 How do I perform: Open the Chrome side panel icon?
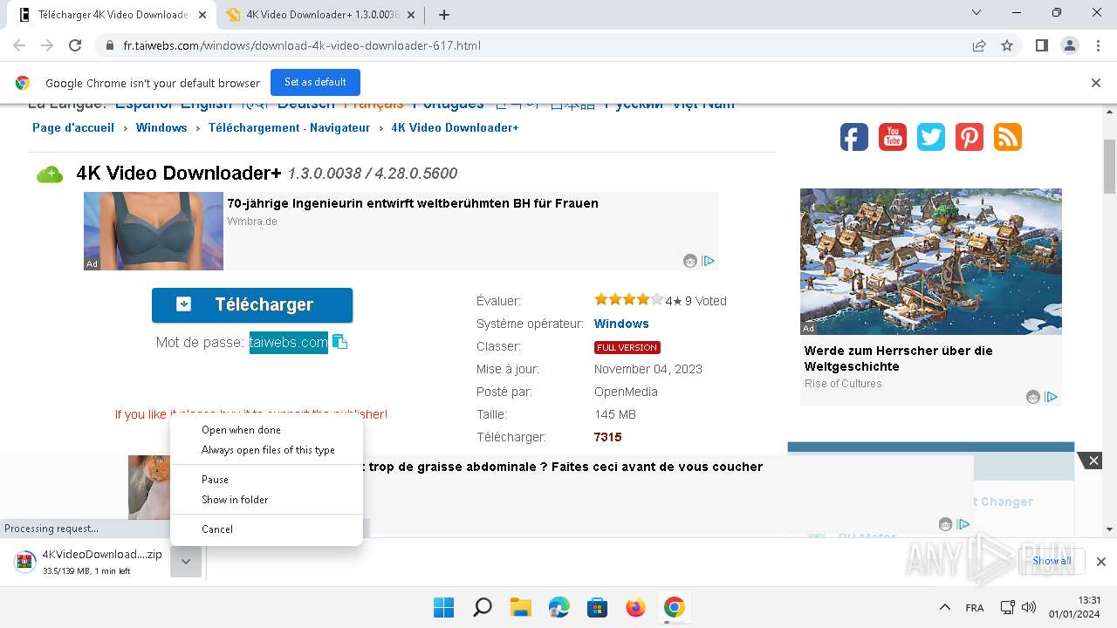click(1042, 45)
